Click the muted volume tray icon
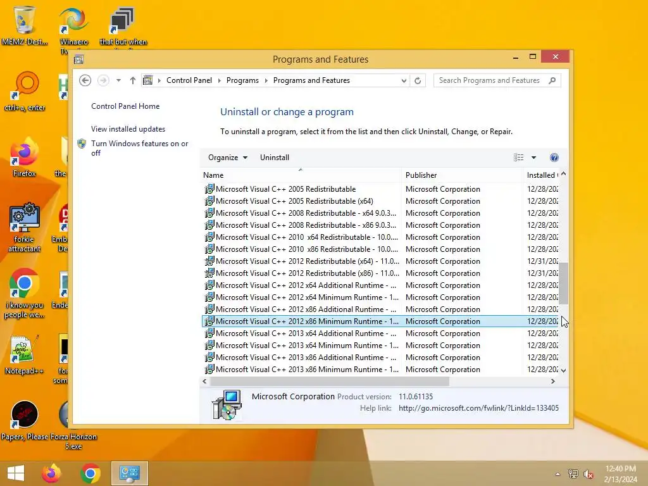648x486 pixels. click(x=588, y=474)
